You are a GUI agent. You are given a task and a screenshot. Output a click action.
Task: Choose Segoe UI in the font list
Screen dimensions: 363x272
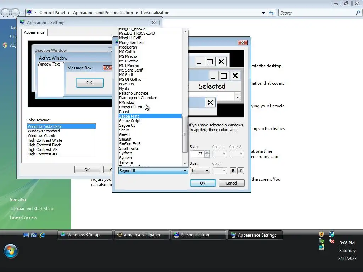(150, 125)
